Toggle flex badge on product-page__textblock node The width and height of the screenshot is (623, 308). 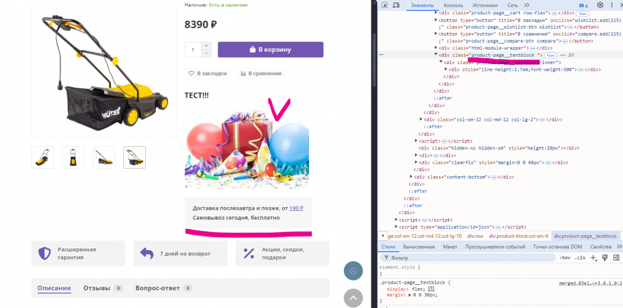coord(550,55)
